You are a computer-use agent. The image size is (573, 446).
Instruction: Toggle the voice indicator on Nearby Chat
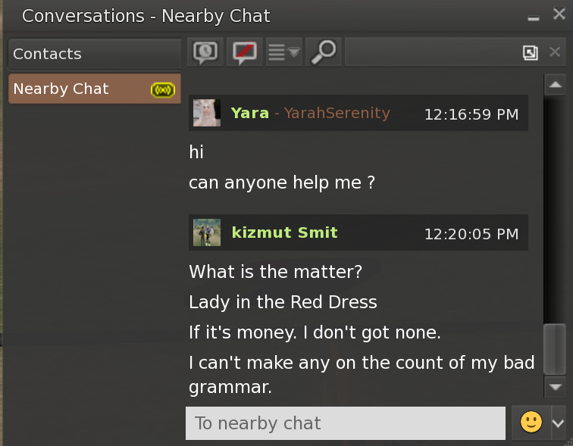coord(163,90)
